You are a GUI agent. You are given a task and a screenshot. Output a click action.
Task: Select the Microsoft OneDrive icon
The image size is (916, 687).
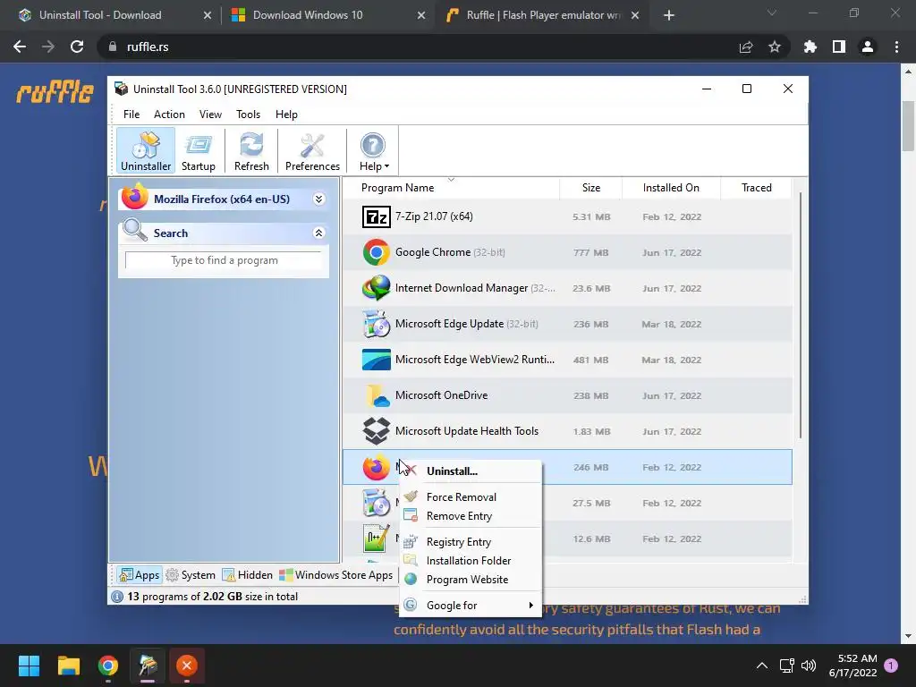[x=377, y=395]
